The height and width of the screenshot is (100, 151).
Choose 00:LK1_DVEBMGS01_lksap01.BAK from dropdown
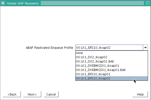[x=112, y=70]
